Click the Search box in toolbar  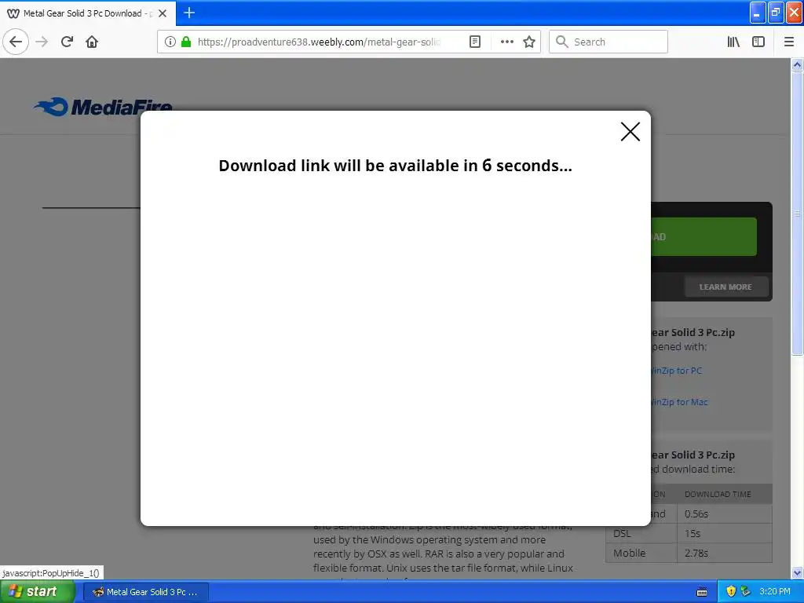[x=608, y=42]
